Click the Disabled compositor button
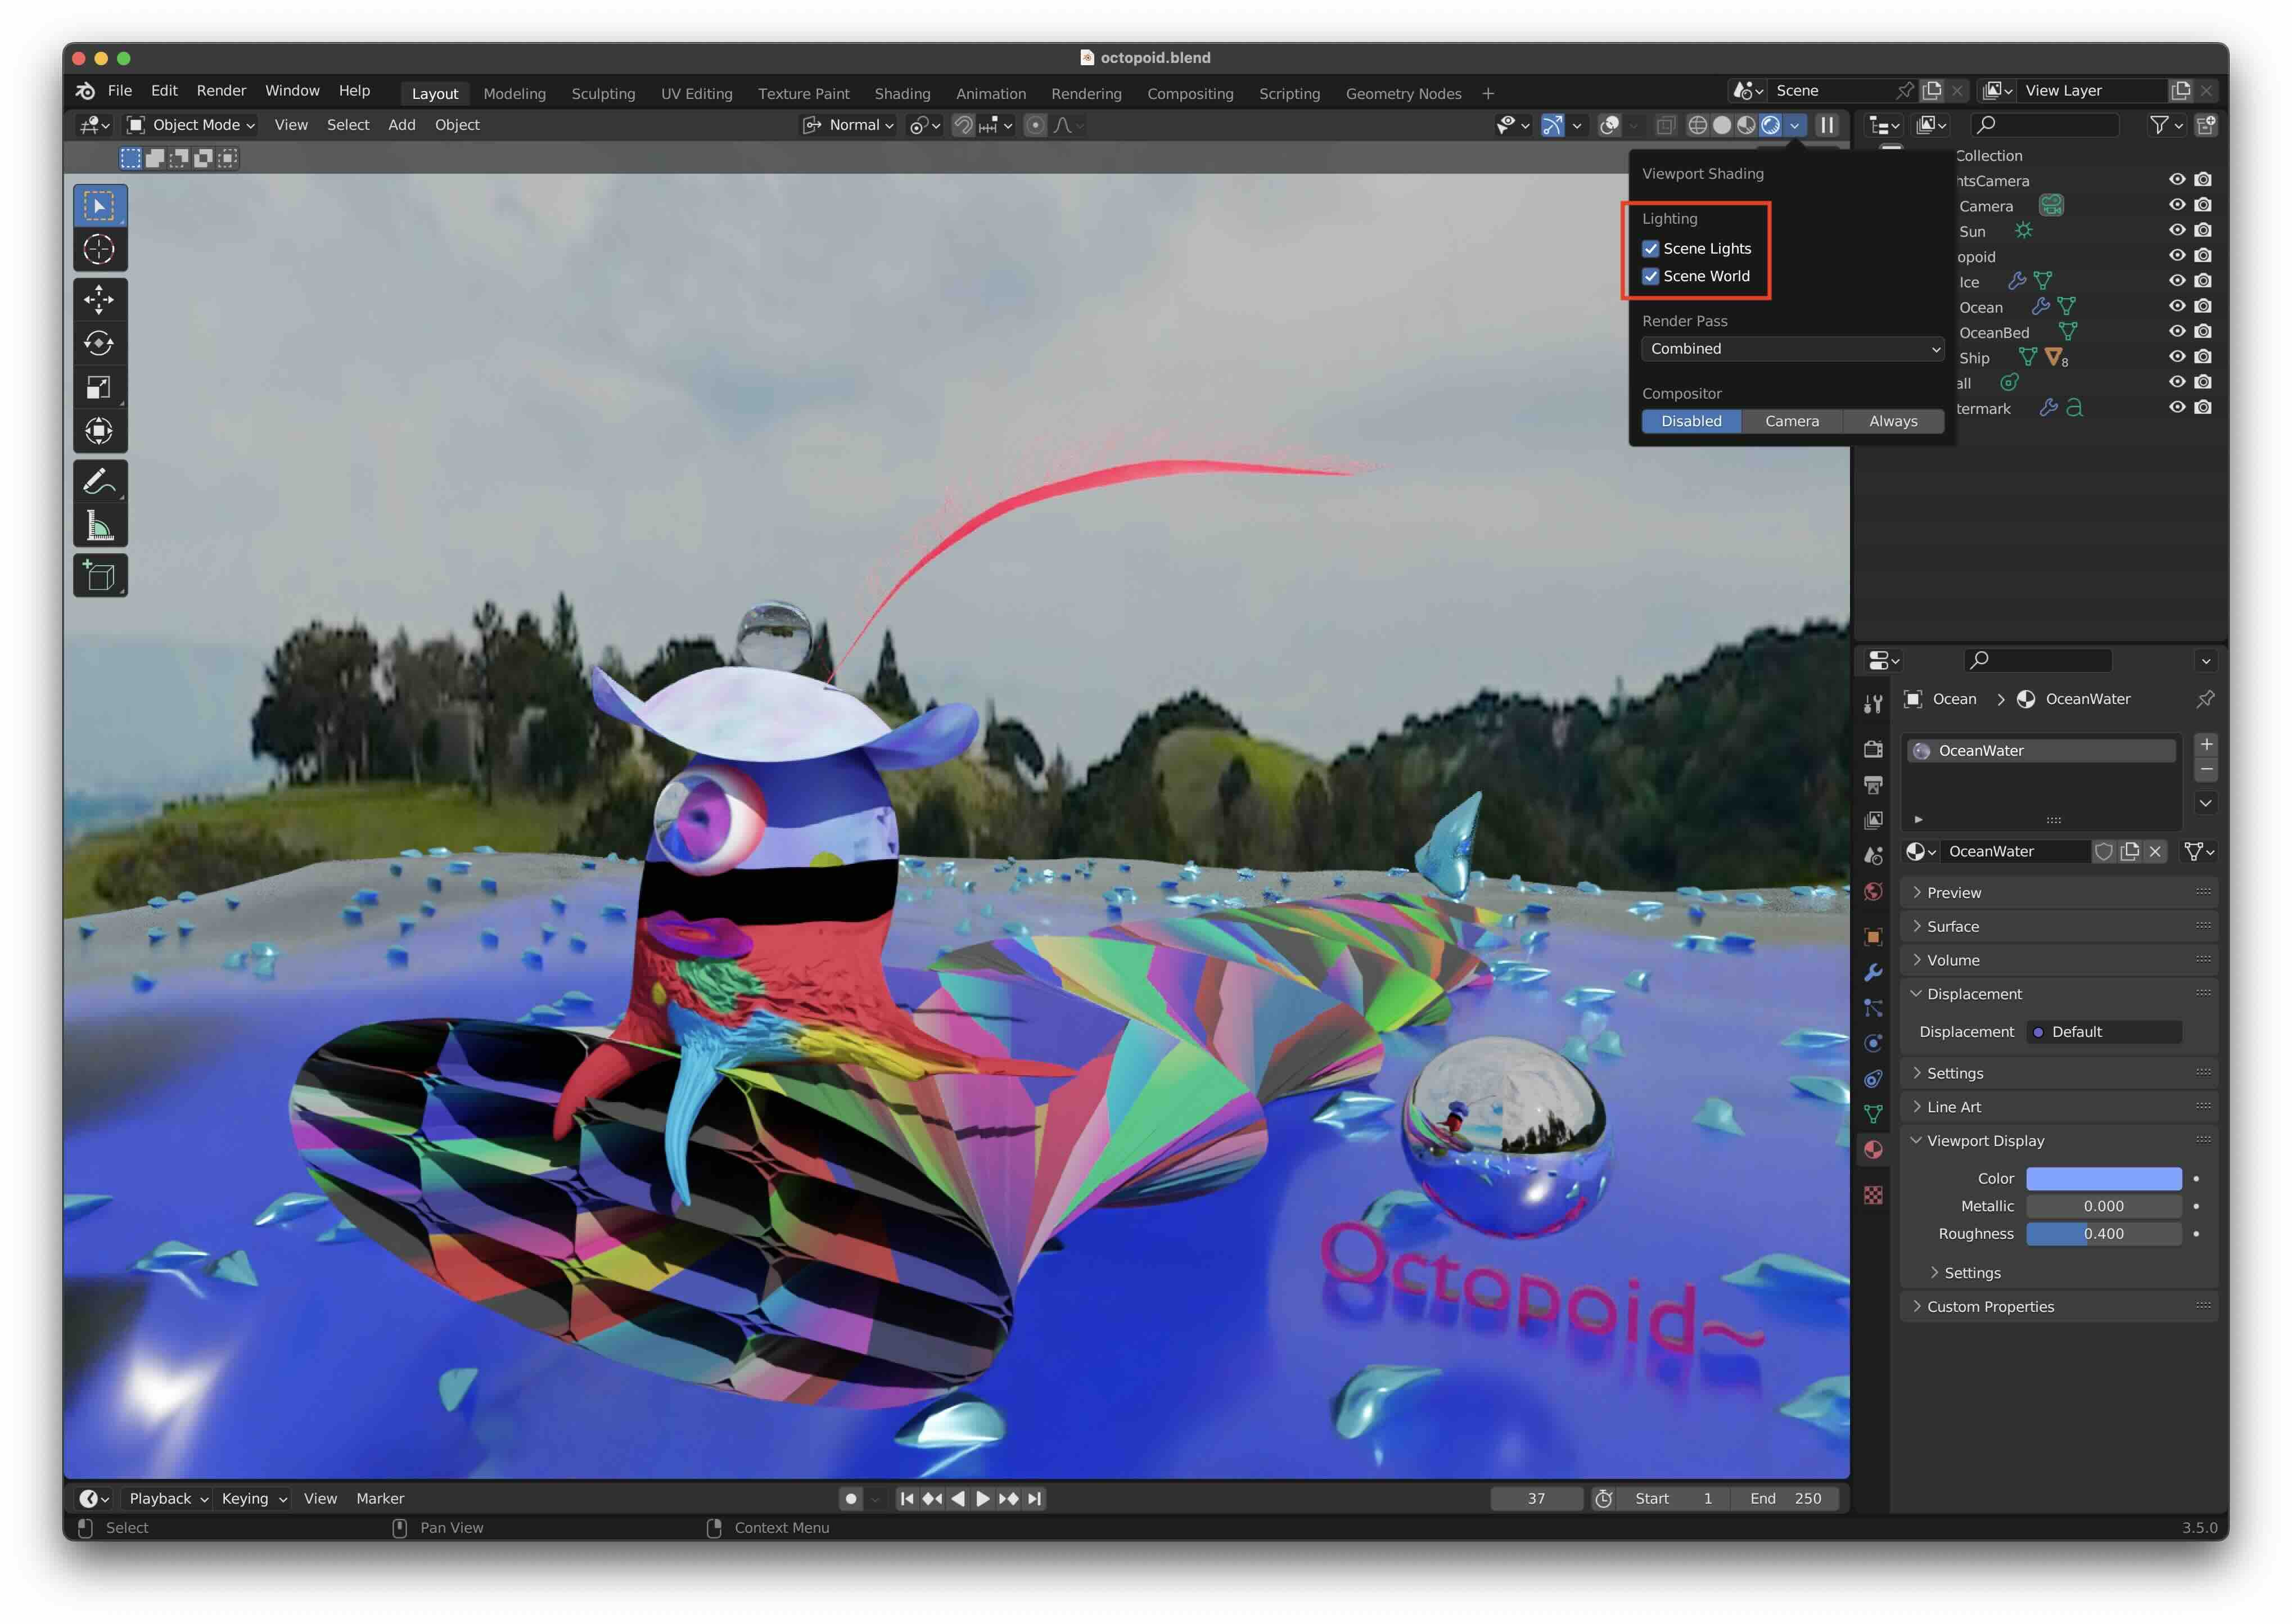 1688,420
